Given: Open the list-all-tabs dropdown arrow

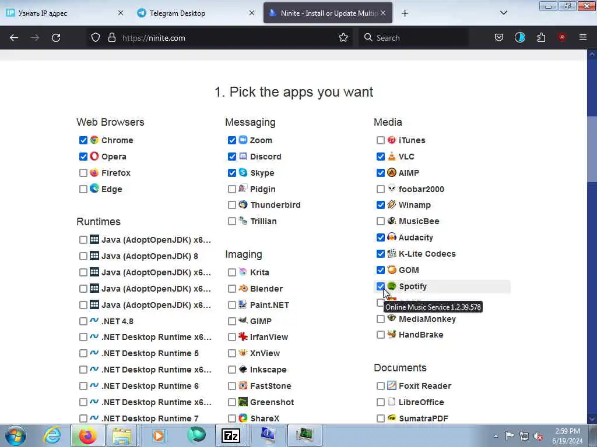Looking at the screenshot, I should (x=503, y=13).
